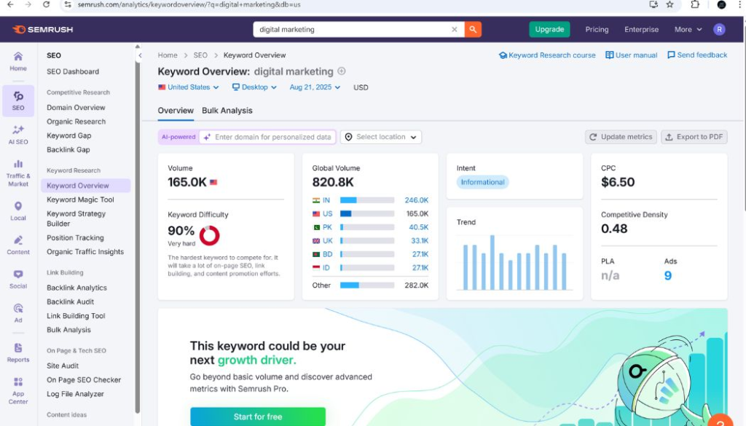This screenshot has width=746, height=426.
Task: Open the Aug 21, 2025 date dropdown
Action: tap(315, 87)
